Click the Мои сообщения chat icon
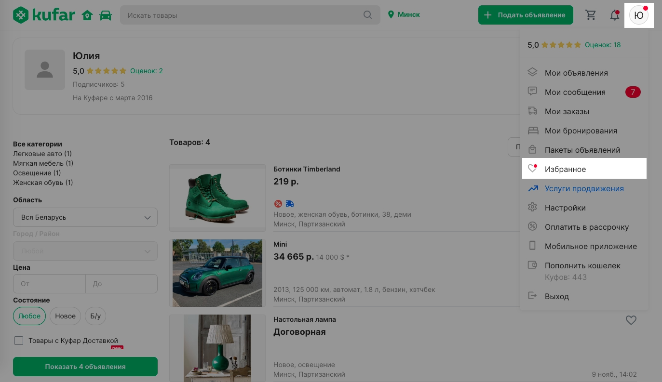Screen dimensions: 662x382 point(532,92)
